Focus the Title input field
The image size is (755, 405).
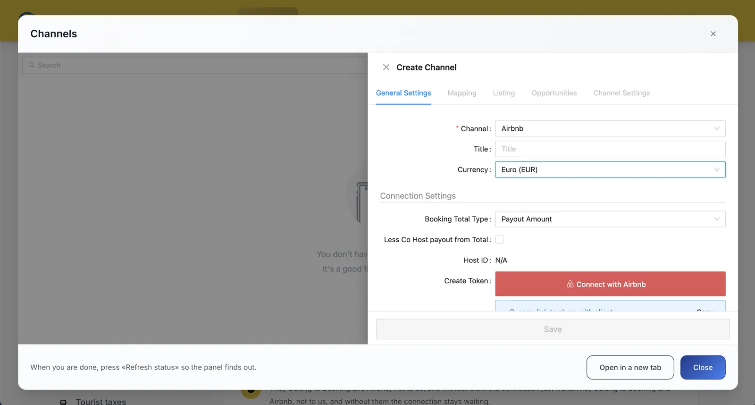click(x=610, y=149)
